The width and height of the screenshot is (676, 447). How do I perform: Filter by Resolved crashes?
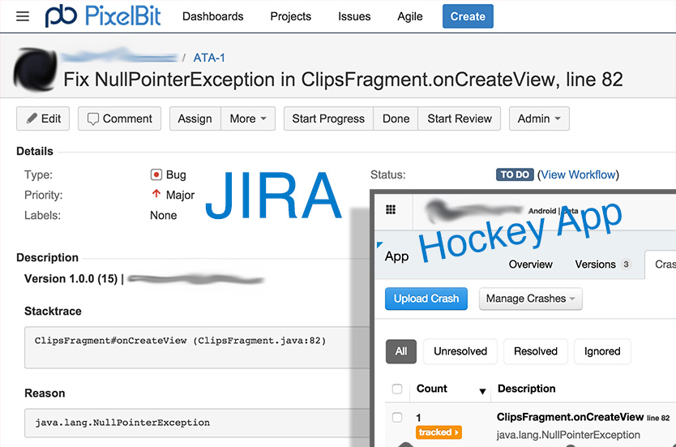(536, 351)
